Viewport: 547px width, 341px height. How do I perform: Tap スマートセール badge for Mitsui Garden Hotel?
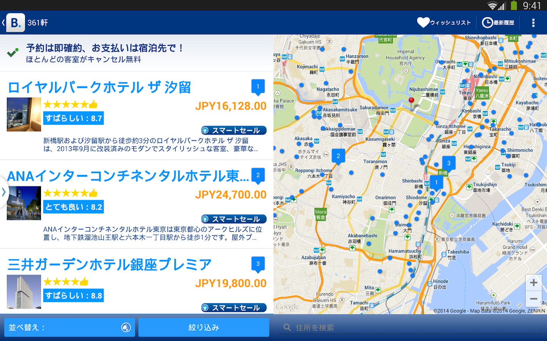(234, 308)
